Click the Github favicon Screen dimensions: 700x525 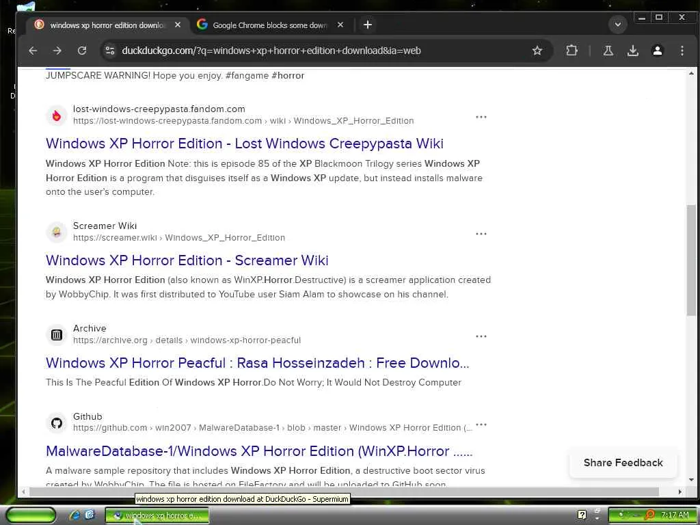click(57, 423)
